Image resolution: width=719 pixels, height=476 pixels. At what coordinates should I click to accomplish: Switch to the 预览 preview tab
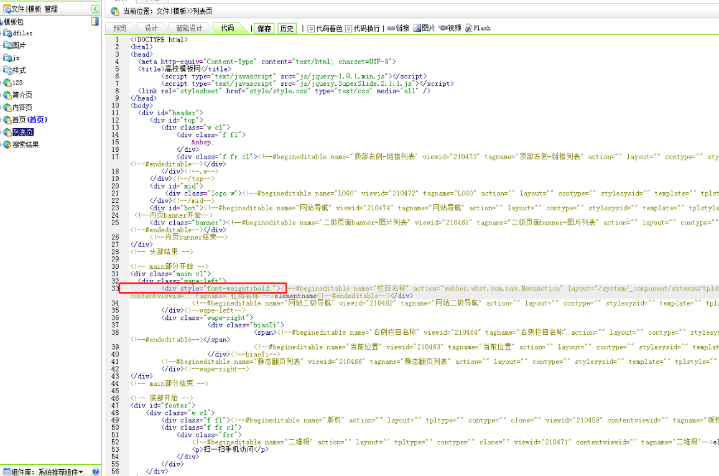point(119,28)
